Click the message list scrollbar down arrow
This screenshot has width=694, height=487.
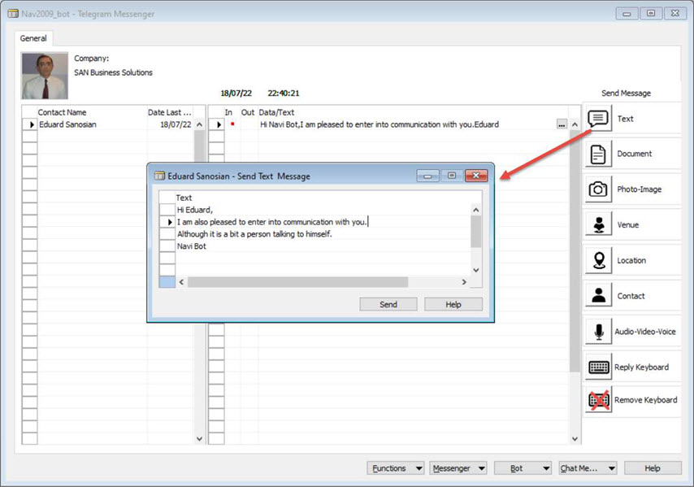pyautogui.click(x=575, y=439)
